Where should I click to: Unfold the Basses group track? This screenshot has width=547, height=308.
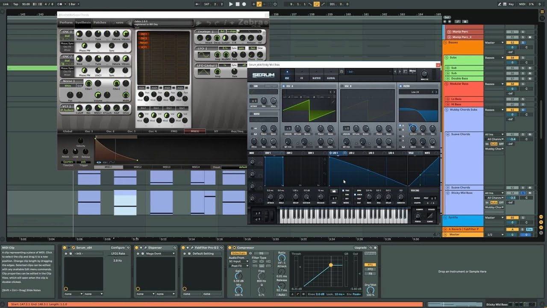click(446, 43)
